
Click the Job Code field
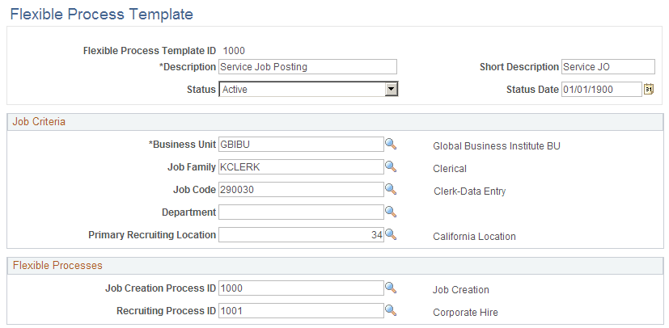[301, 190]
